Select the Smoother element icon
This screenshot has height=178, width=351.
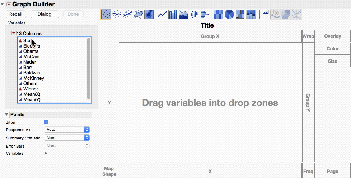[x=117, y=14]
